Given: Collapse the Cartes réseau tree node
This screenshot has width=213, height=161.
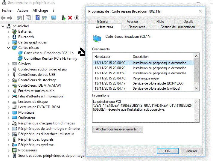Looking at the screenshot, I should pos(9,48).
